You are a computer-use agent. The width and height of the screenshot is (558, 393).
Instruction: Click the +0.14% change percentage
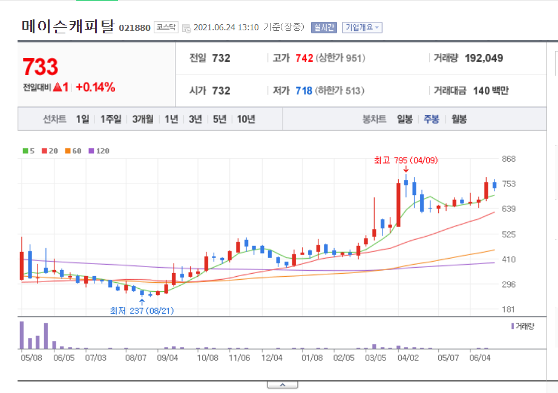pos(96,87)
